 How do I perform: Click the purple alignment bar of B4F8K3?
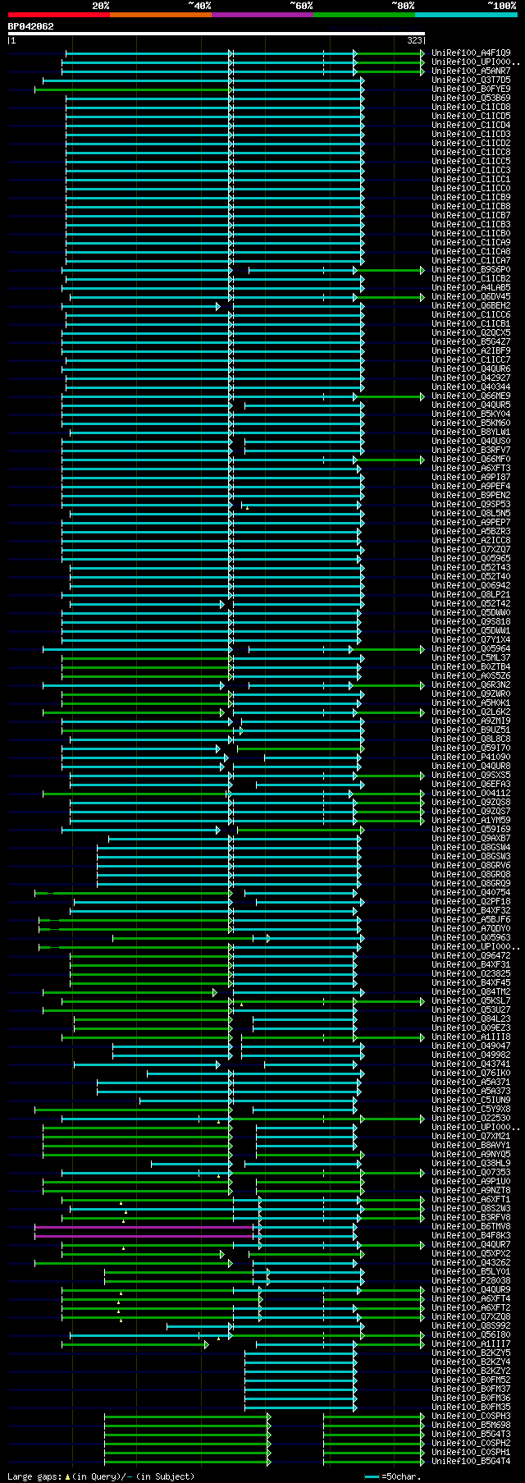pyautogui.click(x=144, y=1236)
